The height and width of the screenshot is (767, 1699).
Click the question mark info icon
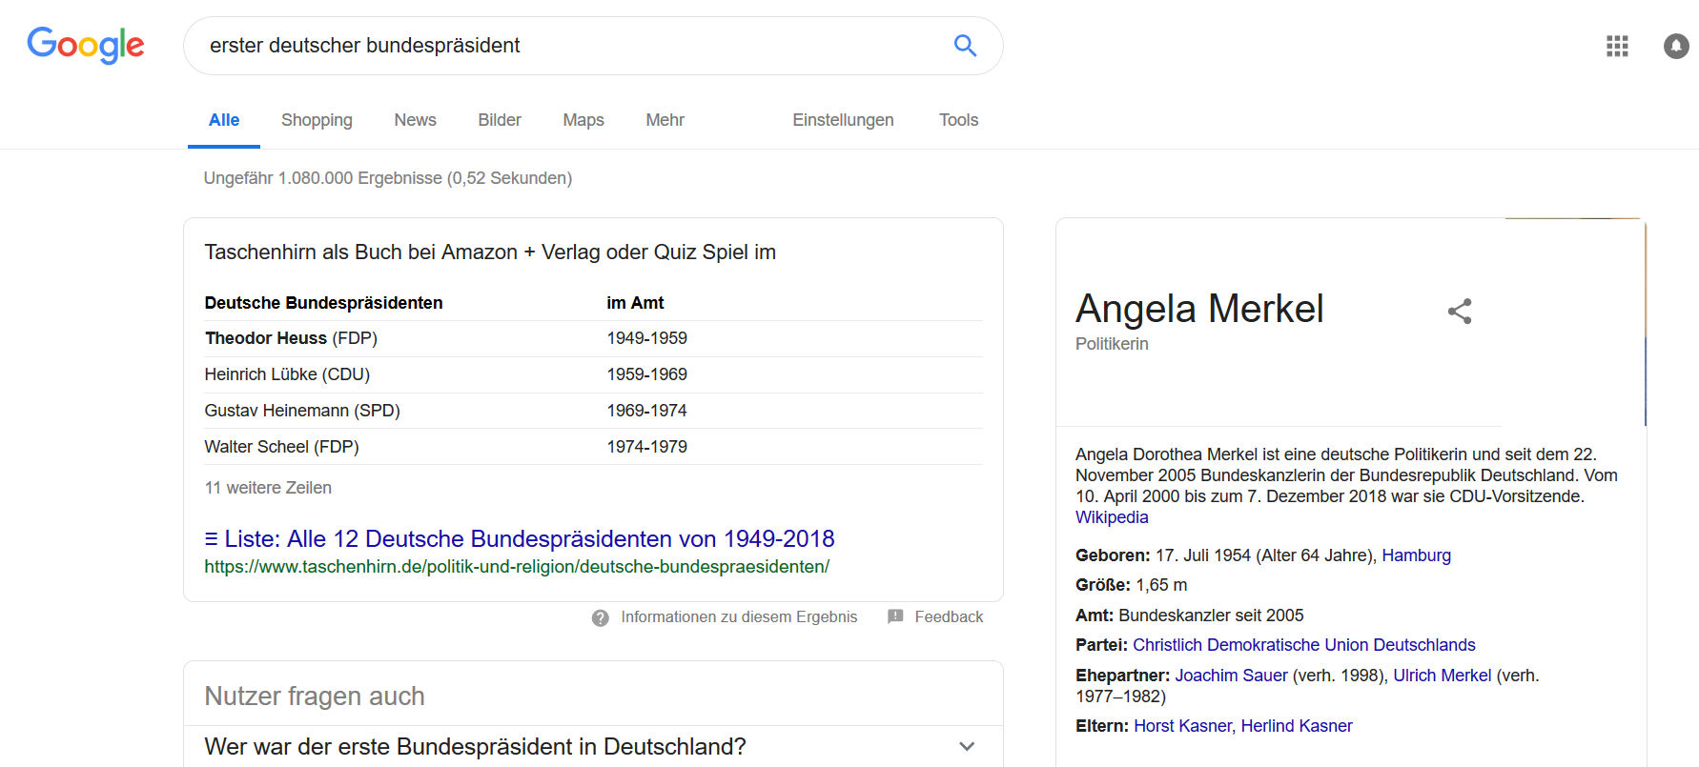(600, 617)
